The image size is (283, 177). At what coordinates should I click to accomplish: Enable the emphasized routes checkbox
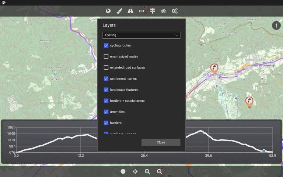tap(106, 56)
